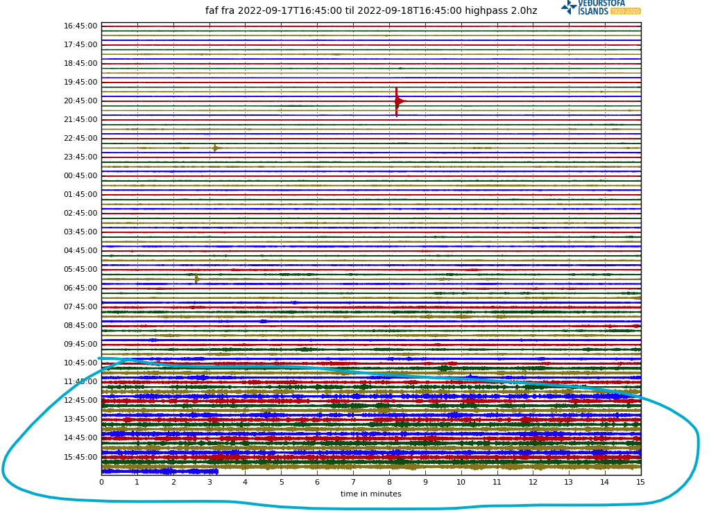This screenshot has width=711, height=511.
Task: Click the '05:45:00' time label
Action: pos(80,269)
